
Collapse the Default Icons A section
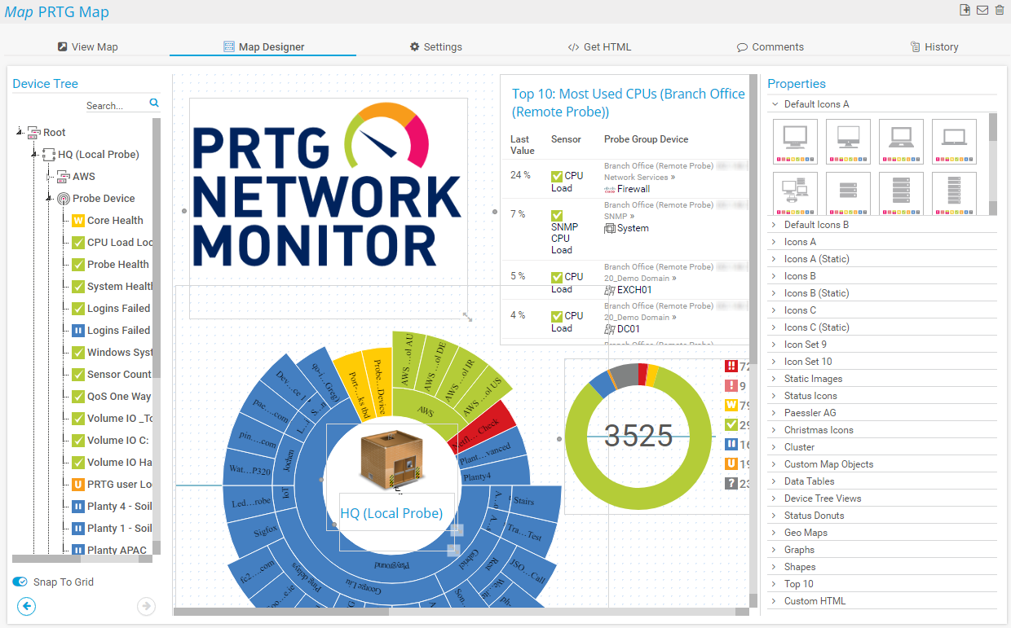[774, 104]
